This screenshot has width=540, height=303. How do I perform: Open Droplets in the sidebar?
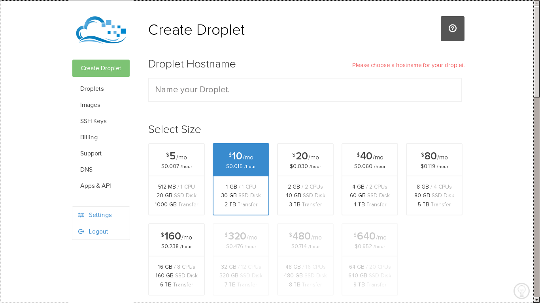92,89
